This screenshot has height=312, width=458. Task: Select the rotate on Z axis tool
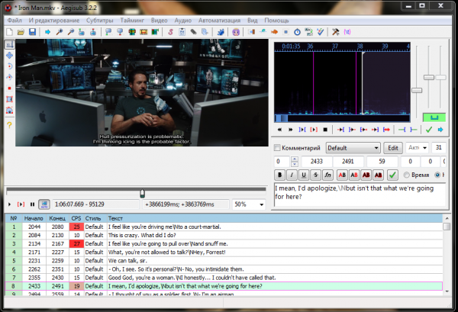point(9,66)
